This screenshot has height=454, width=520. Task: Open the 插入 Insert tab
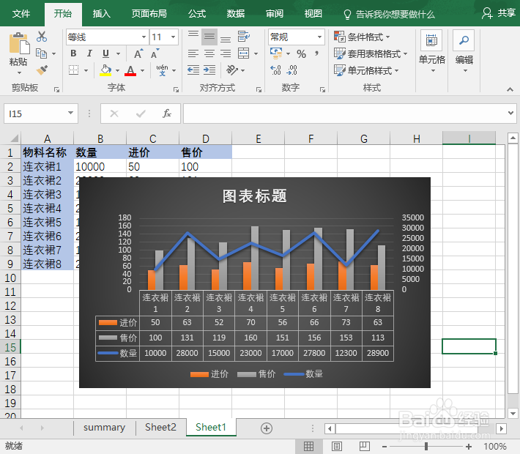click(x=101, y=14)
